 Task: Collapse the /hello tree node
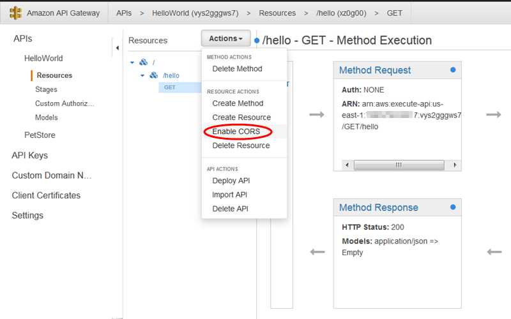[142, 75]
